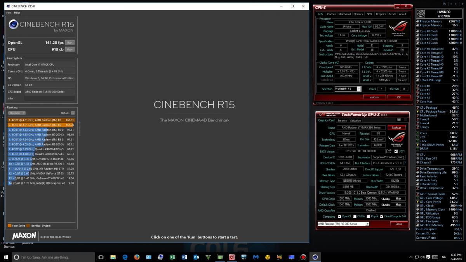Open the About tab in CPU-Z
The height and width of the screenshot is (262, 466).
coord(403,14)
